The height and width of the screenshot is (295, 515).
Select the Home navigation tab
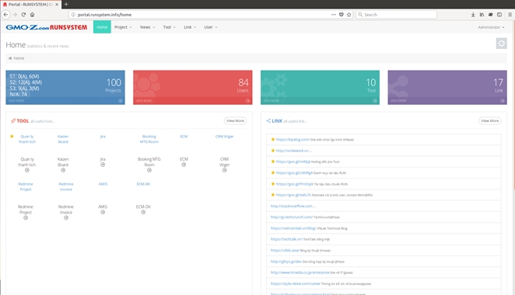pyautogui.click(x=102, y=27)
